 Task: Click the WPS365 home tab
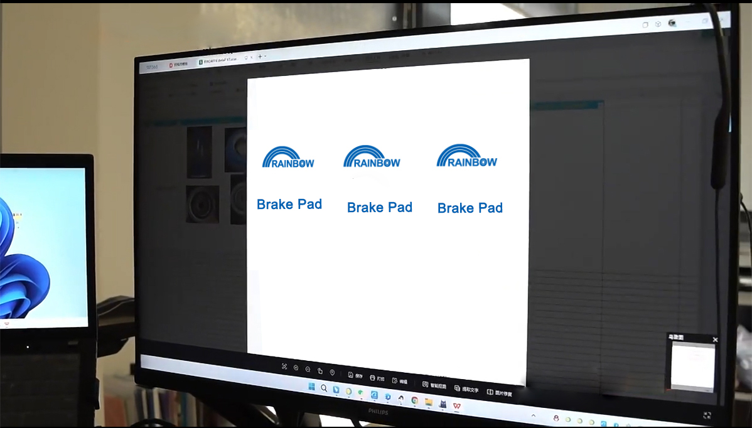click(152, 67)
